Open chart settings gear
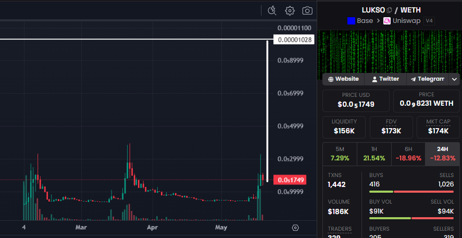The height and width of the screenshot is (238, 462). (x=290, y=10)
